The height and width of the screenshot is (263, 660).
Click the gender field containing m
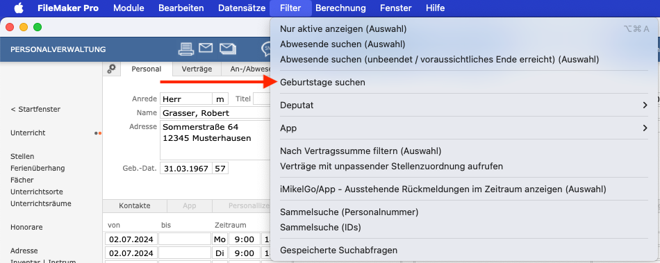click(220, 99)
